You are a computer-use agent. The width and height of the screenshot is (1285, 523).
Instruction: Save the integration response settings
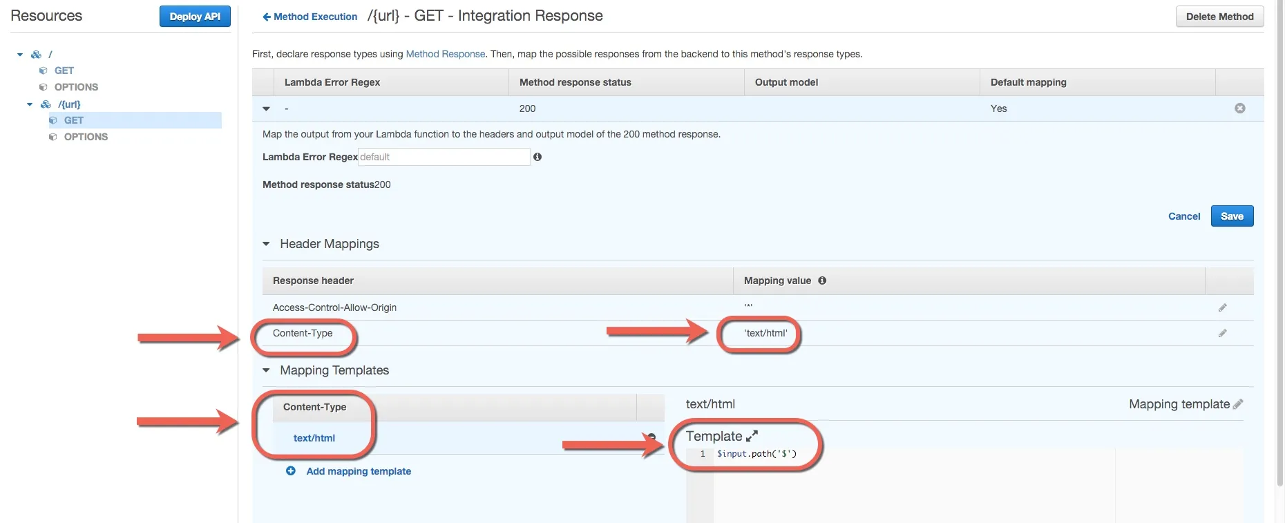point(1232,216)
